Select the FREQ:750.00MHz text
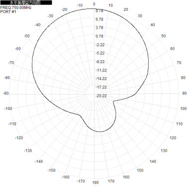Image resolution: width=188 pixels, height=188 pixels. (16, 7)
